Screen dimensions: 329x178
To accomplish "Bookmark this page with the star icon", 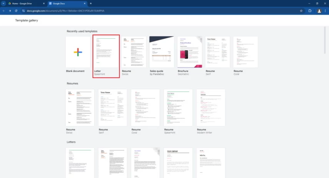I will (x=301, y=11).
